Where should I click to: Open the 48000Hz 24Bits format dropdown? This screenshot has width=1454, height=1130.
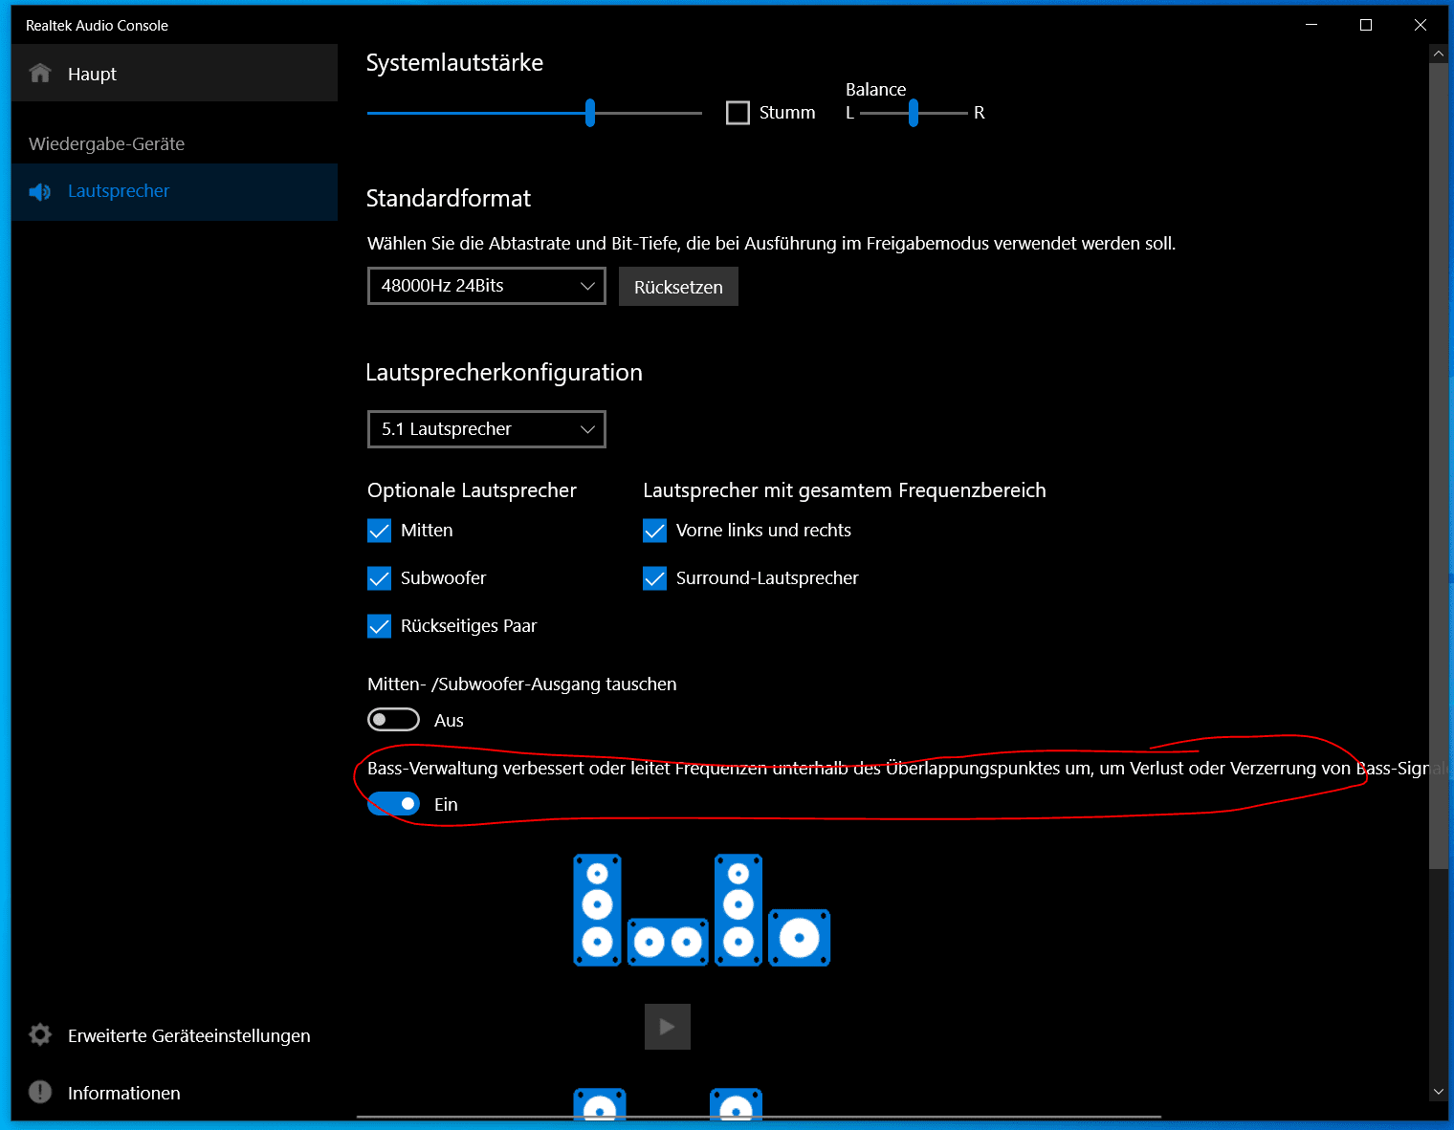pos(487,286)
